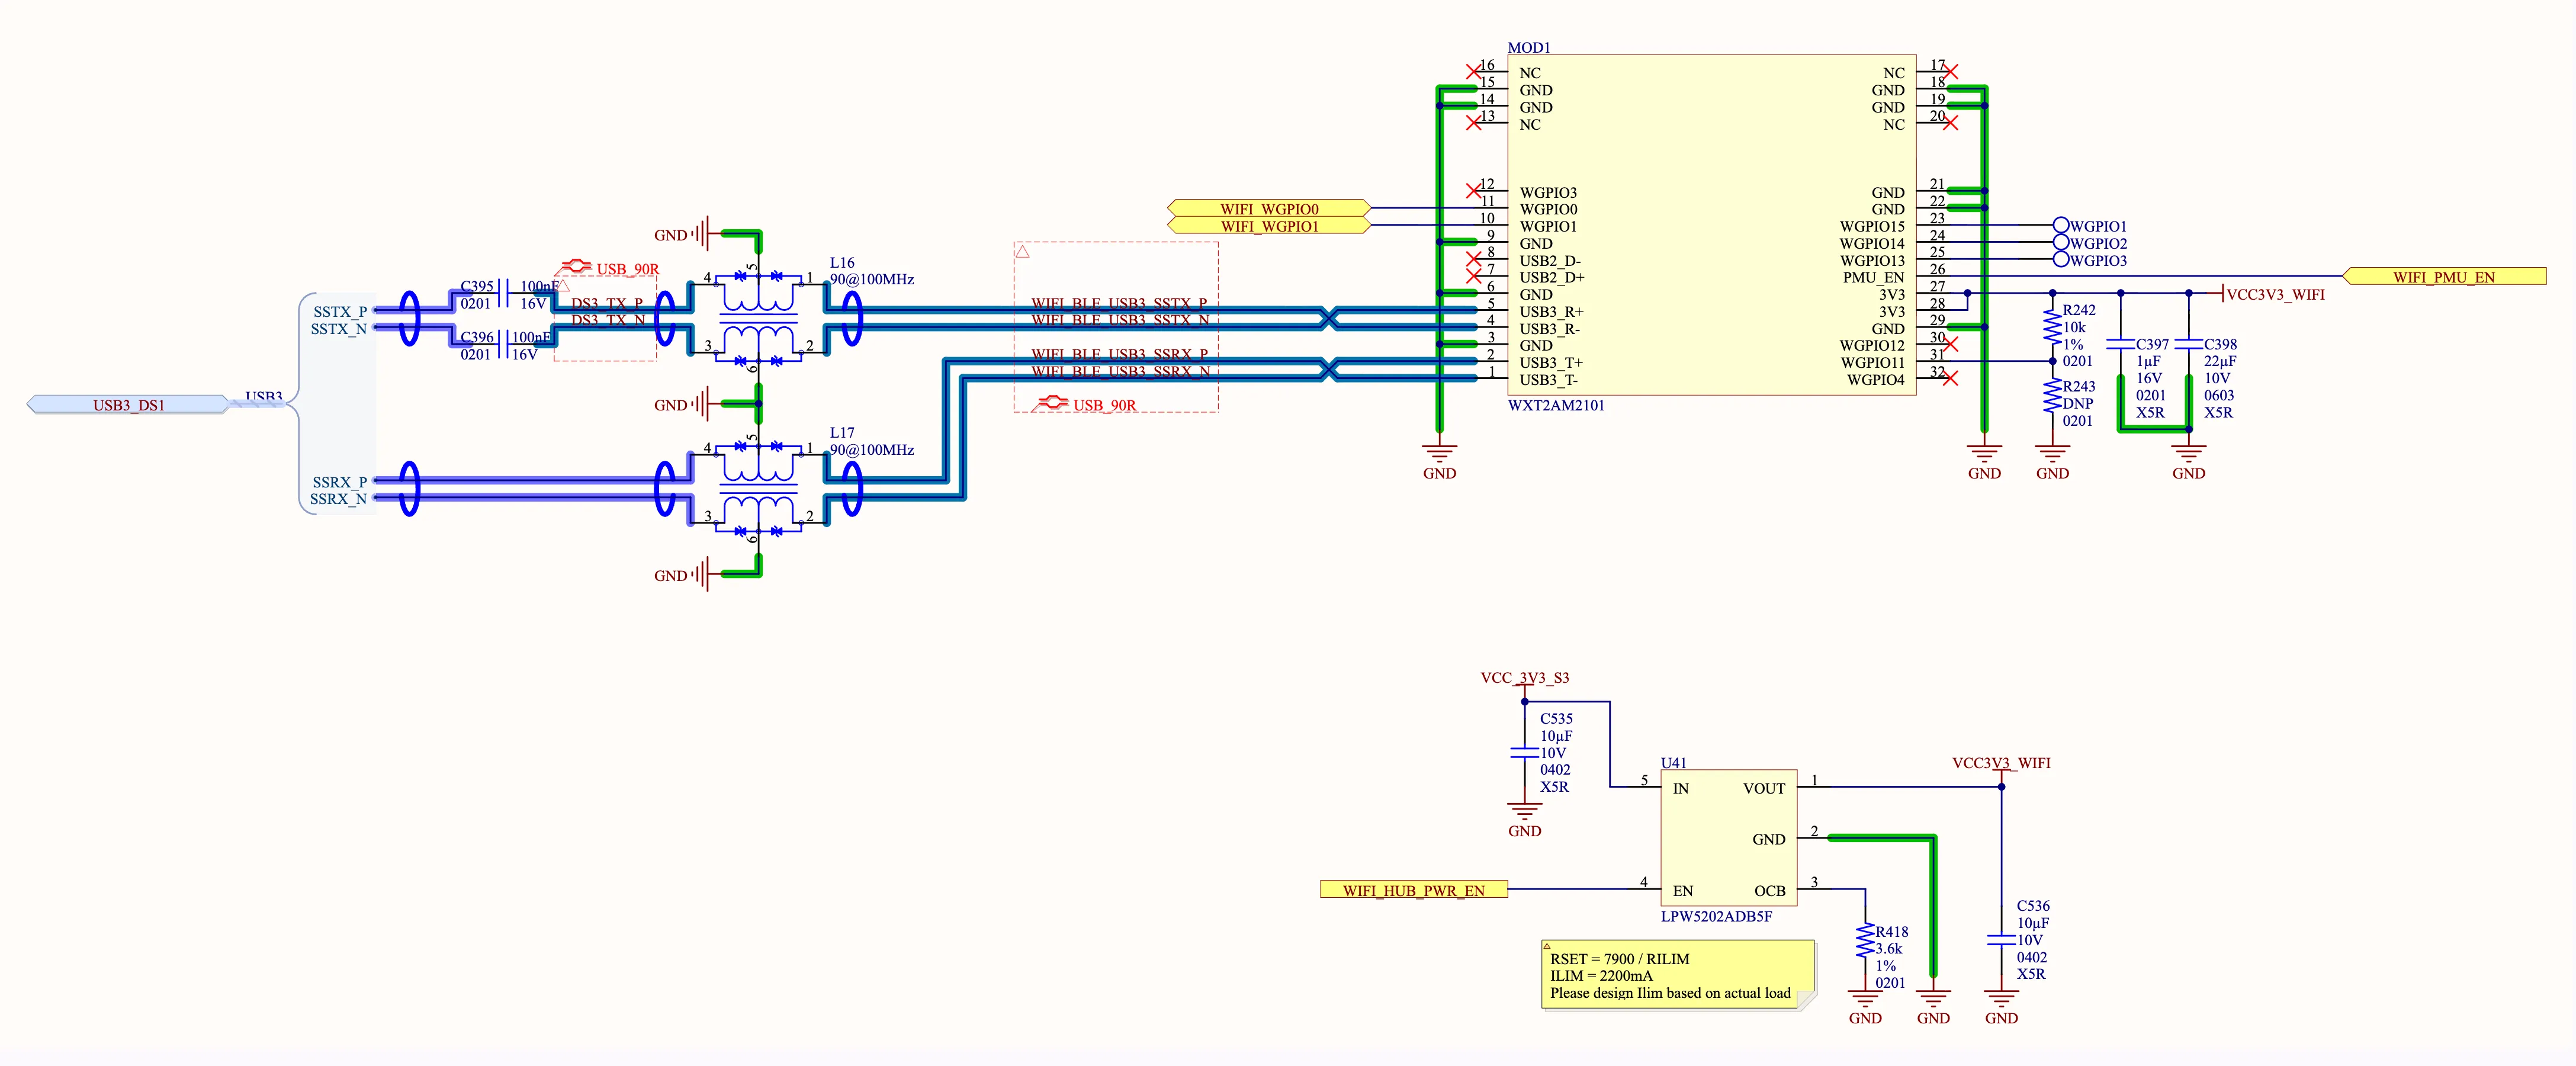Select resistor R418 symbol
The width and height of the screenshot is (2576, 1066).
coord(1865,940)
